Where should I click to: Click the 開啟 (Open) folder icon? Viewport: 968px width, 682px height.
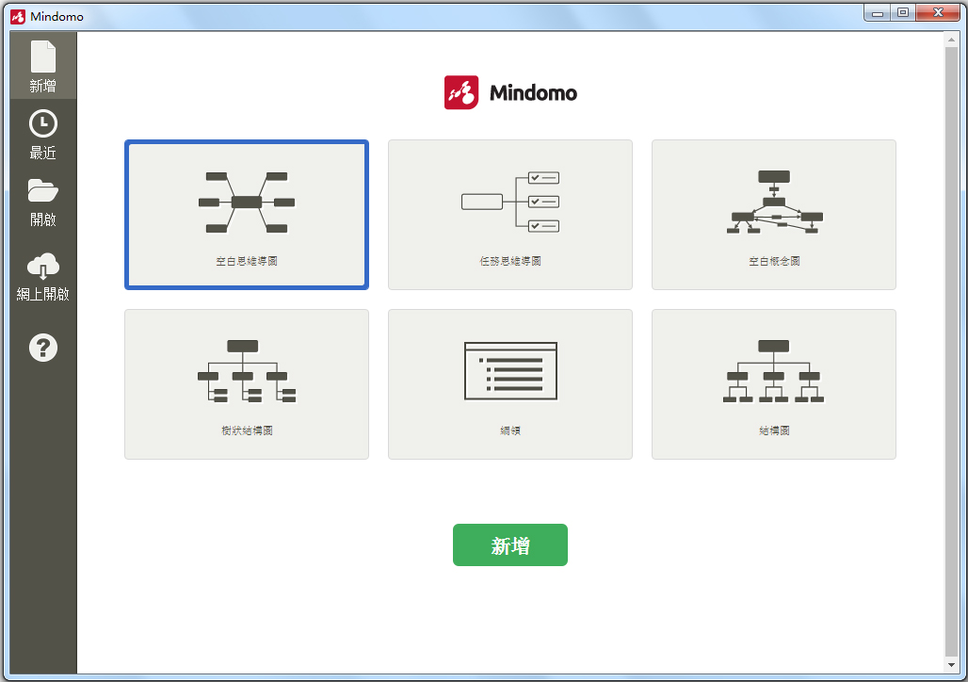(43, 191)
